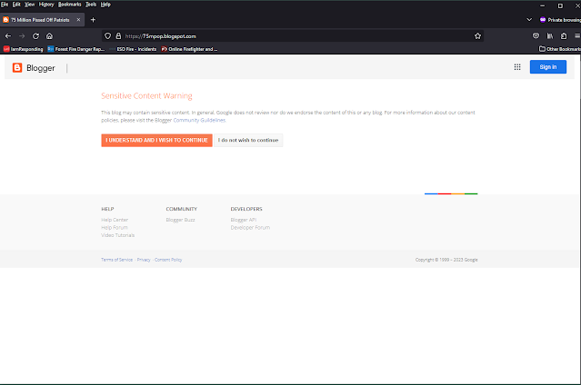Click the forward navigation arrow
The image size is (581, 385).
tap(22, 36)
